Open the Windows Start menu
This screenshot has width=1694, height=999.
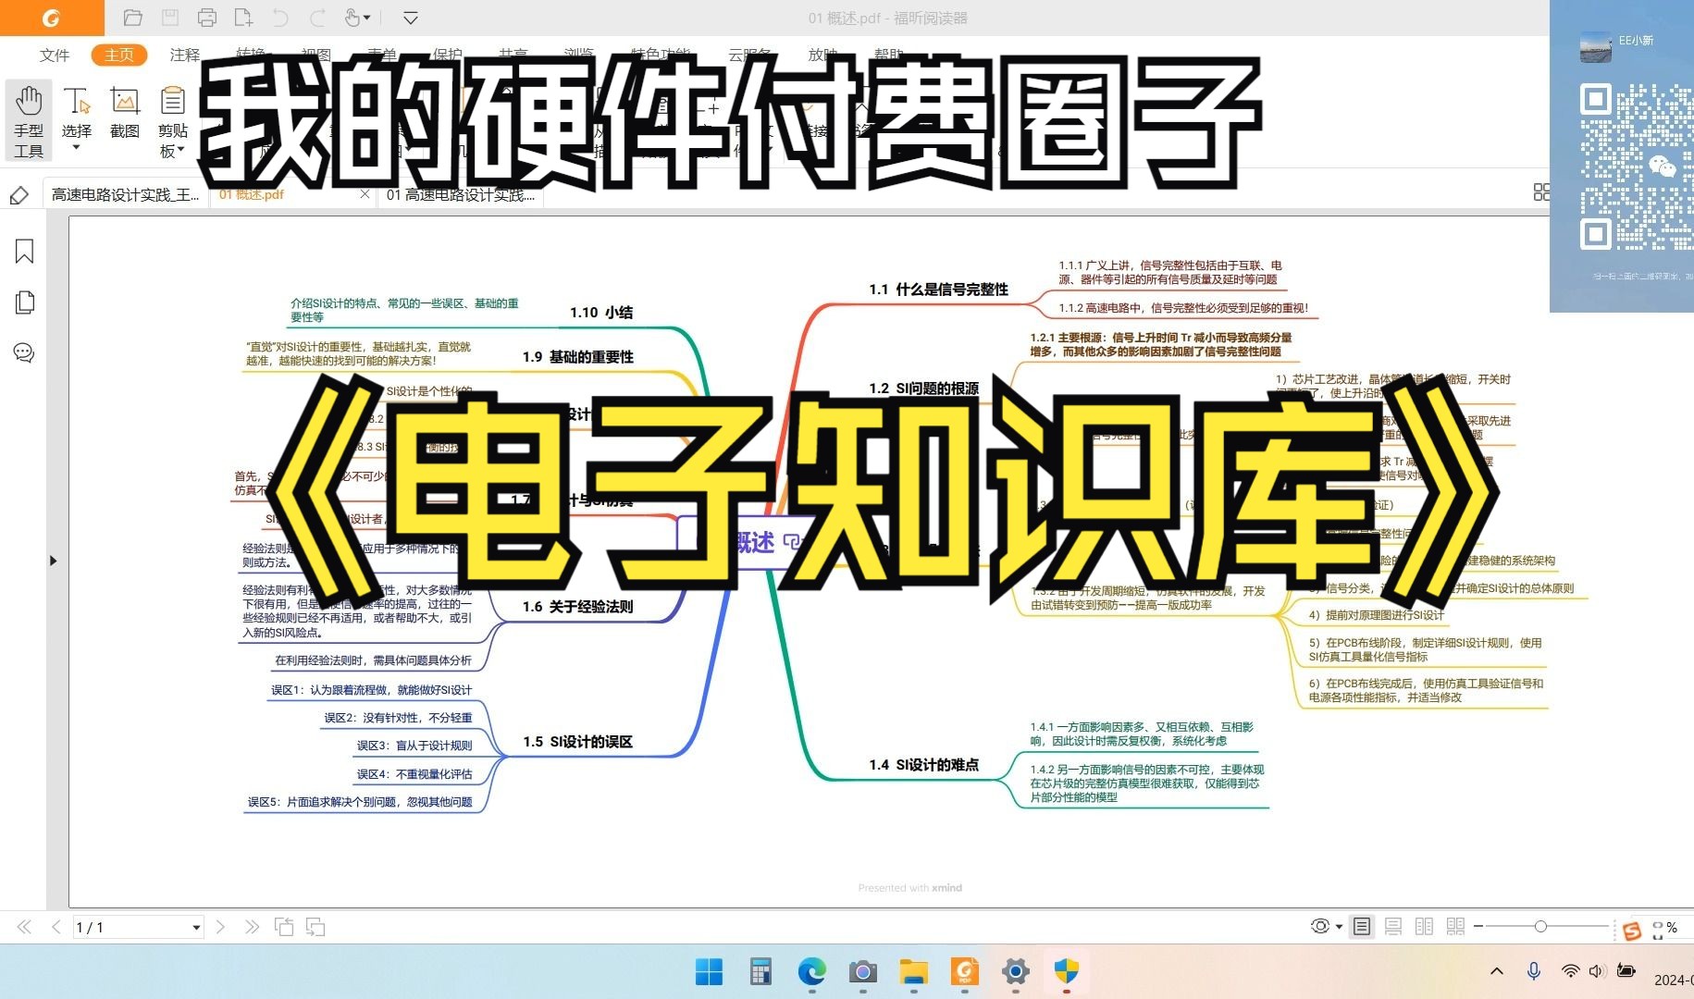coord(709,971)
